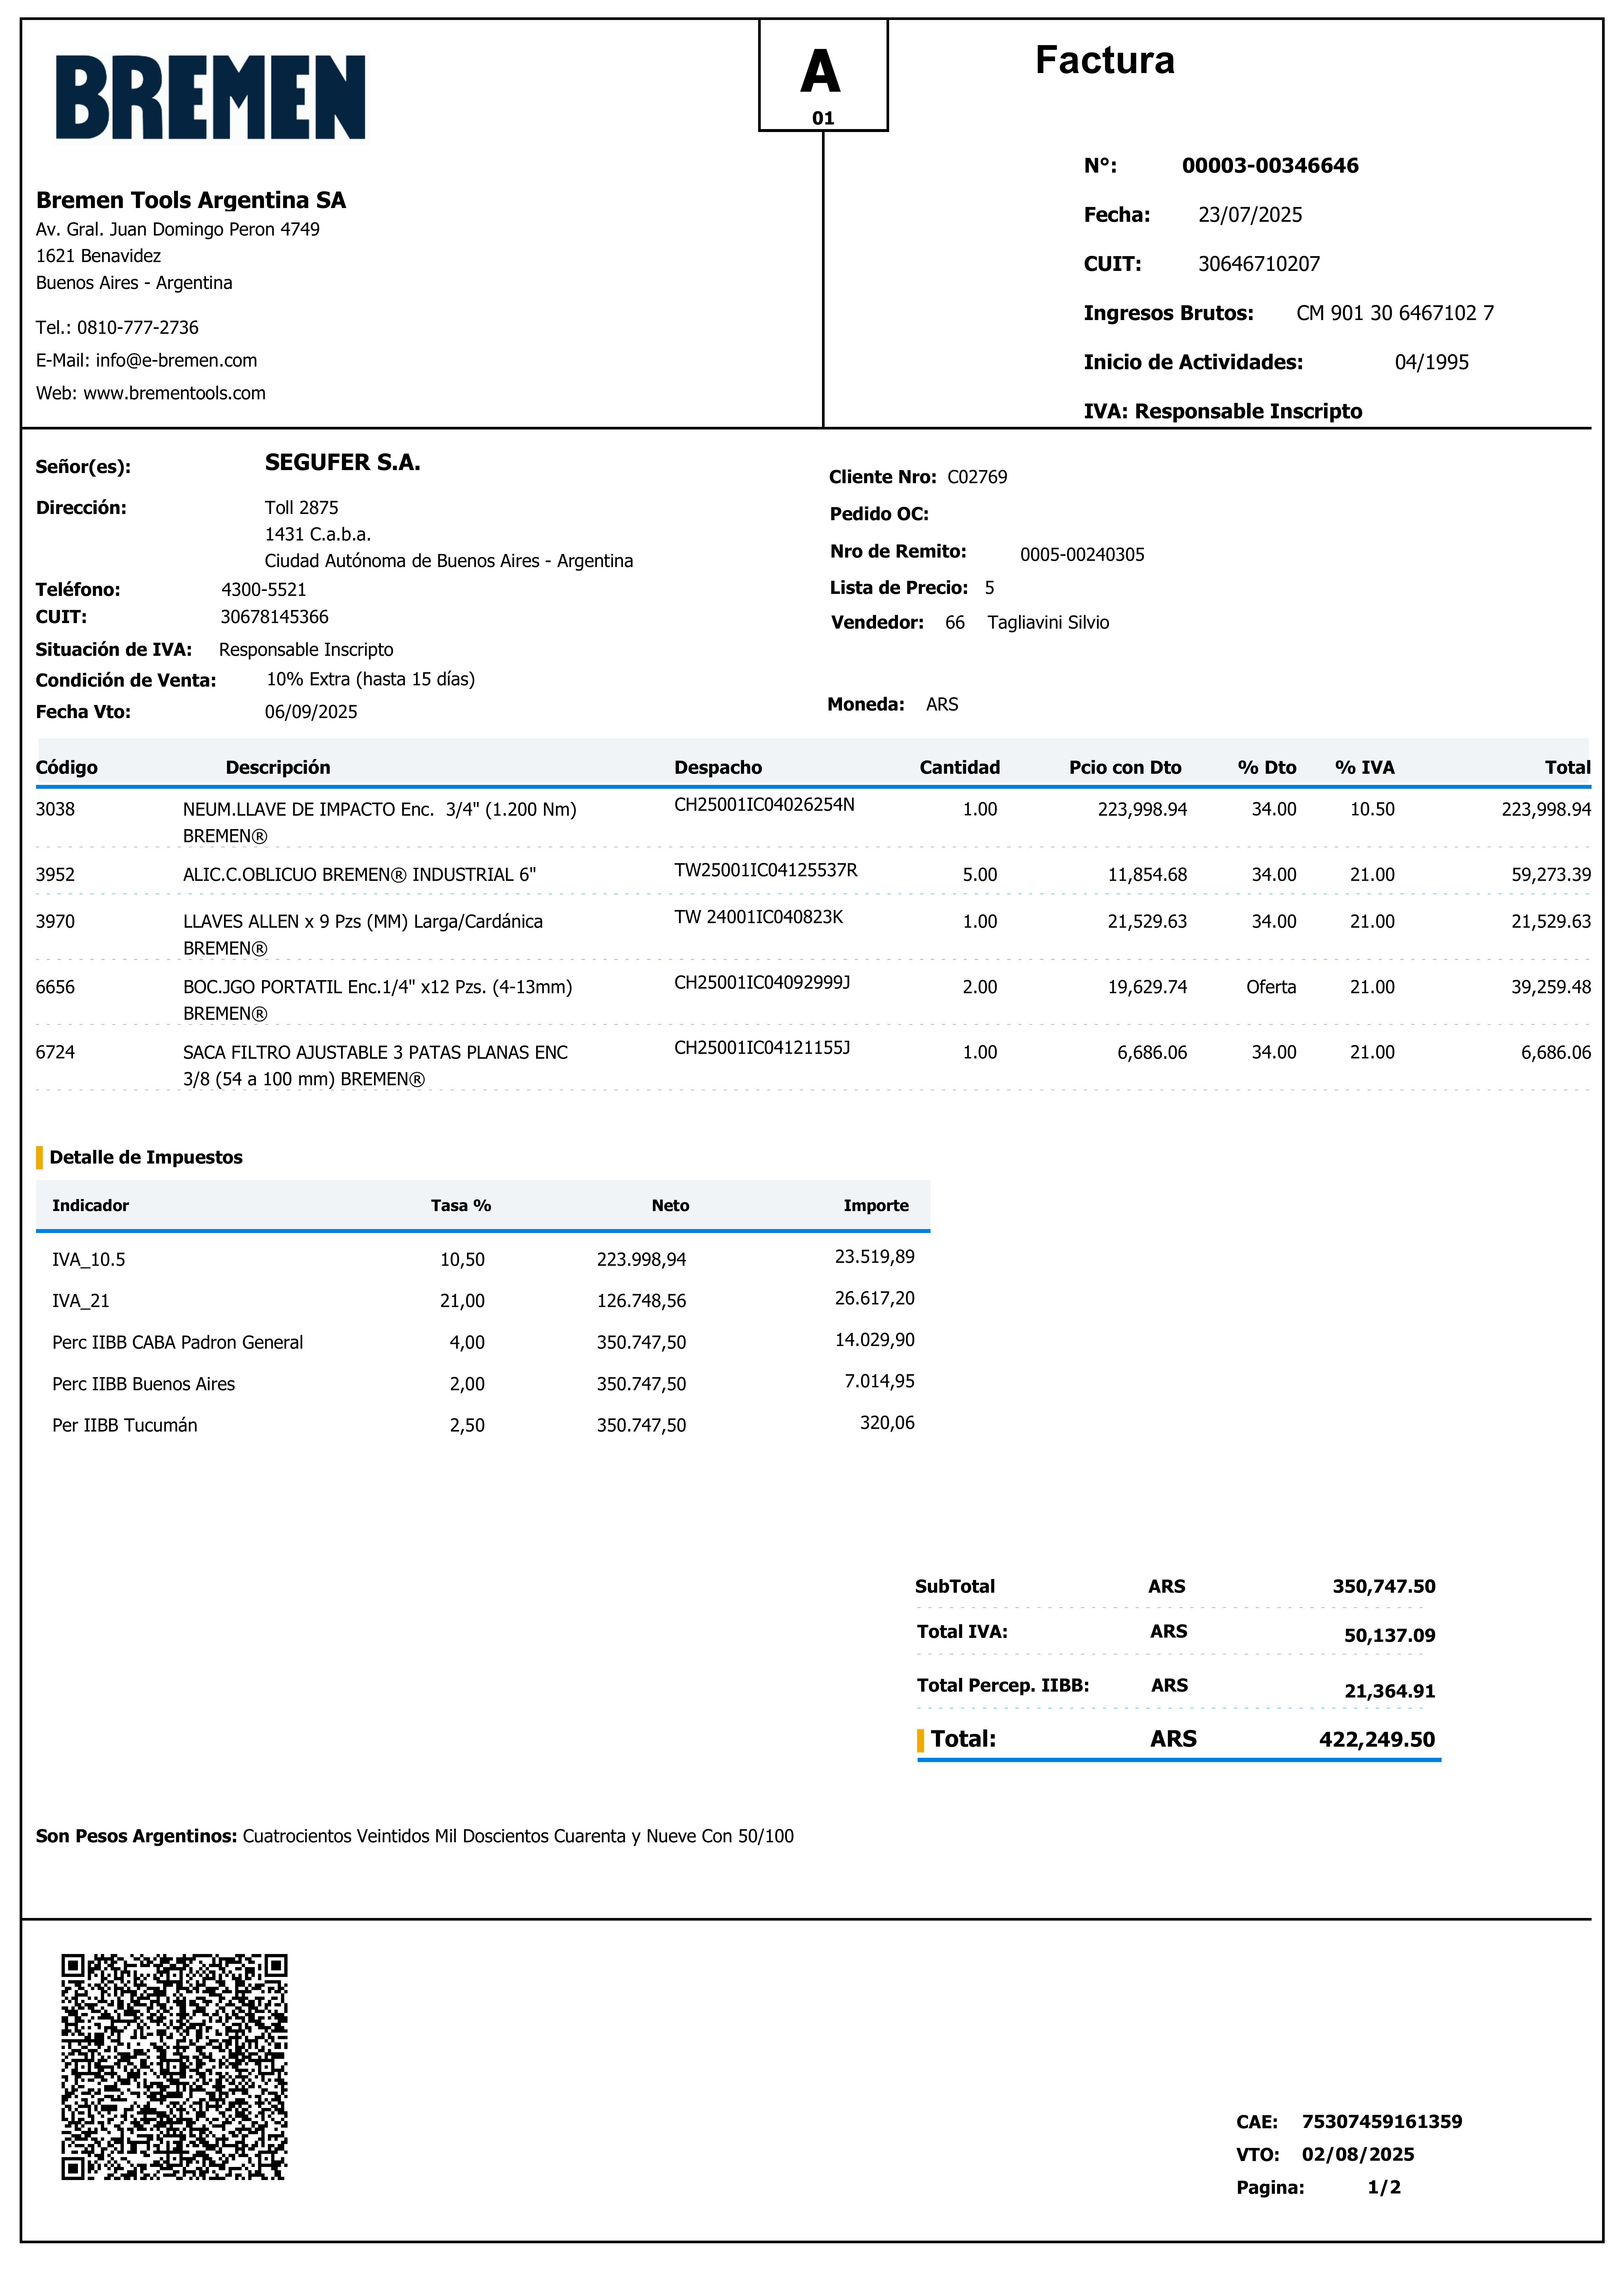Click the BREMEN company logo
The height and width of the screenshot is (2296, 1624).
click(210, 97)
